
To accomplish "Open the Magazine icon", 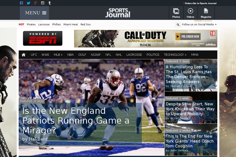I will coord(206,13).
